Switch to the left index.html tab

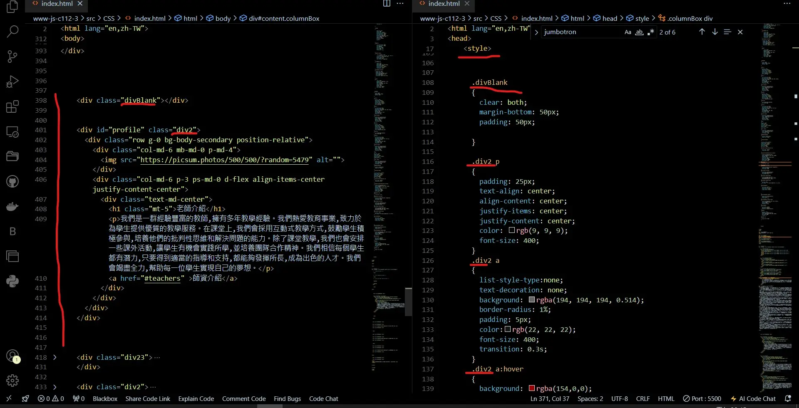click(57, 4)
